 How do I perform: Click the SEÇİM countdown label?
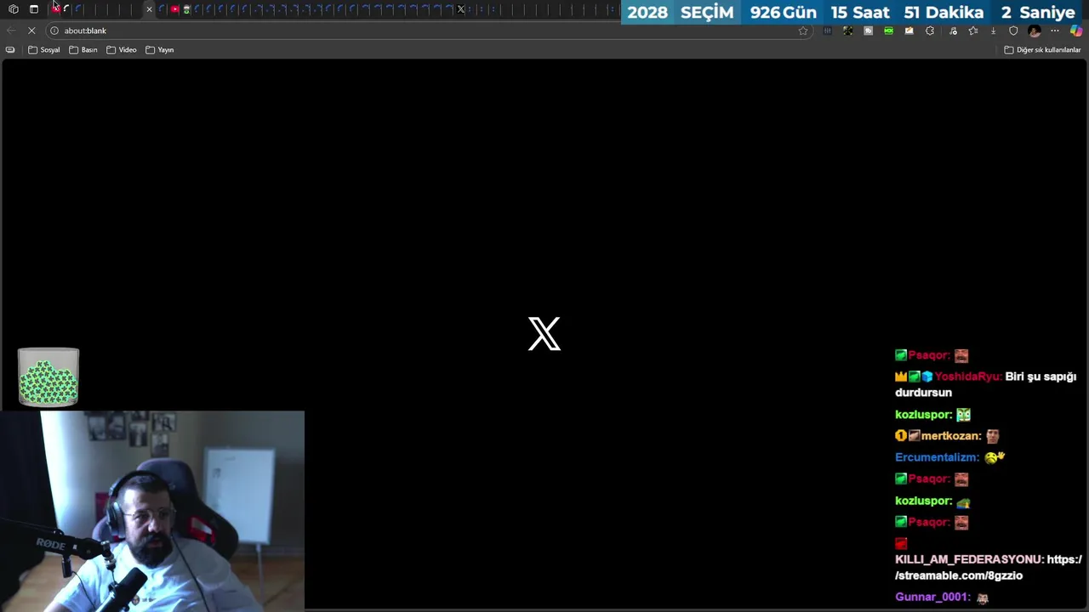point(707,13)
